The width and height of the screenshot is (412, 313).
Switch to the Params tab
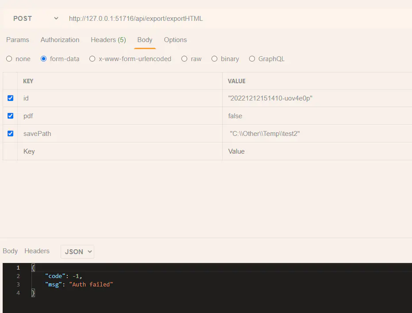[18, 40]
